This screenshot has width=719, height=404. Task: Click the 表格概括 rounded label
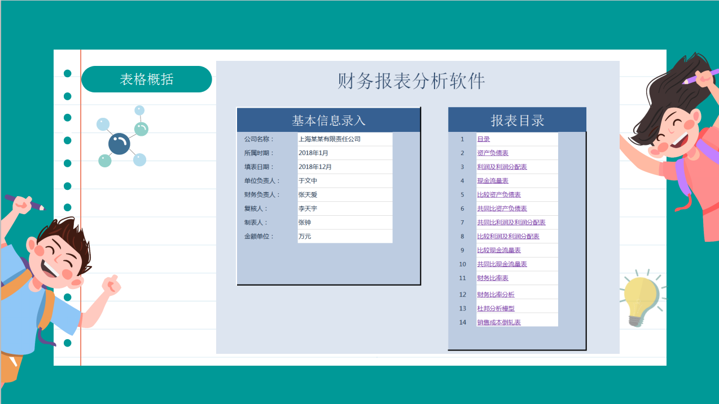tap(147, 79)
